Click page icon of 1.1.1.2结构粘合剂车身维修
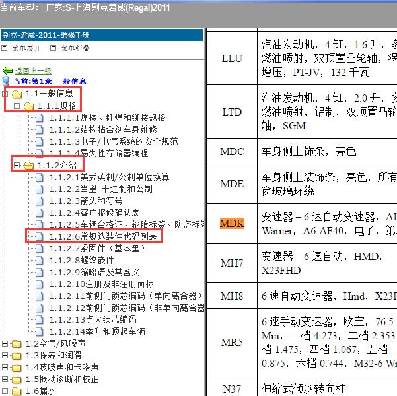Screen dimensions: 397x396 (x=40, y=130)
